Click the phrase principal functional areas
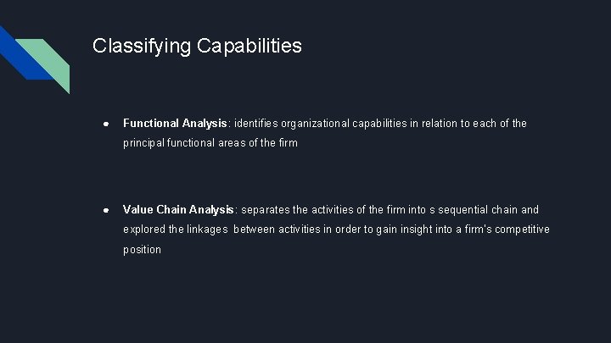 pos(184,143)
